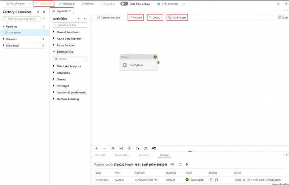Screen dimensions: 289x185
Task: Click Validate all in top toolbar
Action: [x=67, y=4]
